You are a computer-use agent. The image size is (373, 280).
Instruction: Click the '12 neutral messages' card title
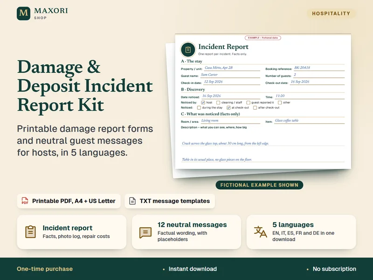pyautogui.click(x=192, y=225)
